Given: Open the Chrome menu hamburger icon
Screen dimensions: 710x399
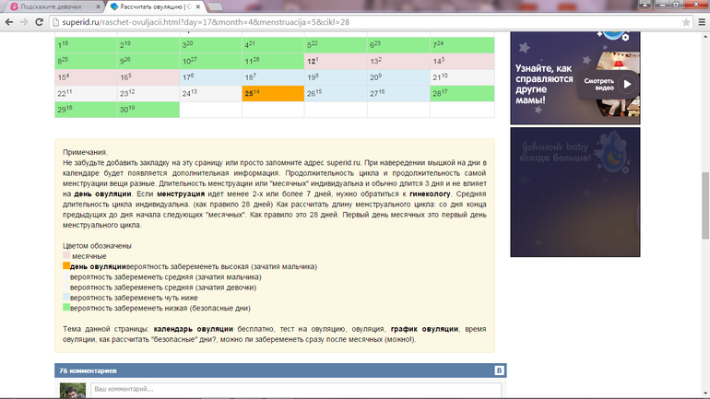Looking at the screenshot, I should pyautogui.click(x=702, y=22).
